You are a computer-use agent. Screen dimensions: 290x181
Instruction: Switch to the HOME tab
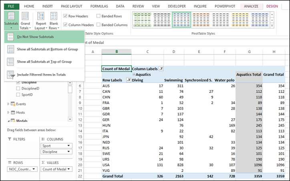tap(29, 6)
